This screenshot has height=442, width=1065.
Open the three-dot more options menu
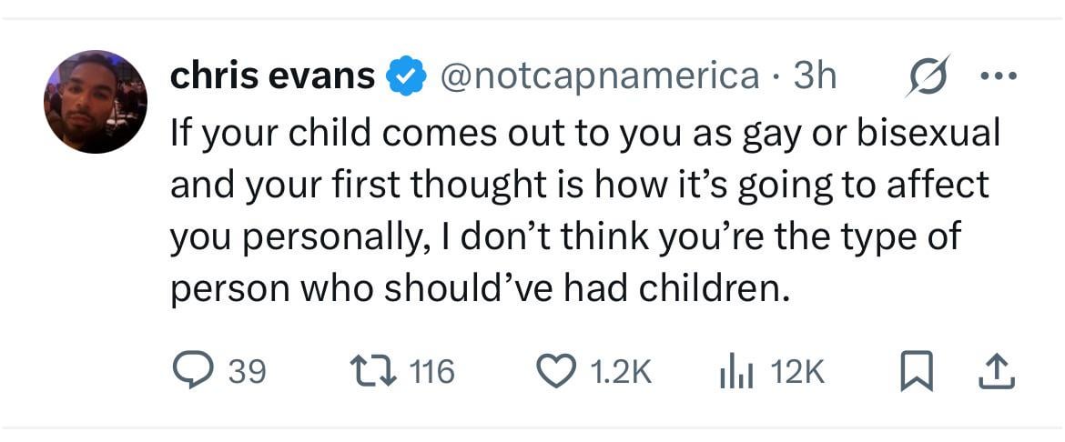[999, 75]
